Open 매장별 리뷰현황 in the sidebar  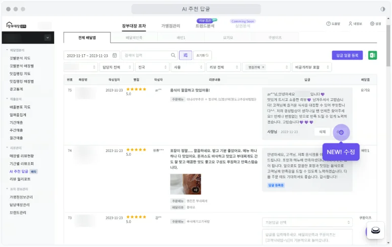pyautogui.click(x=21, y=156)
